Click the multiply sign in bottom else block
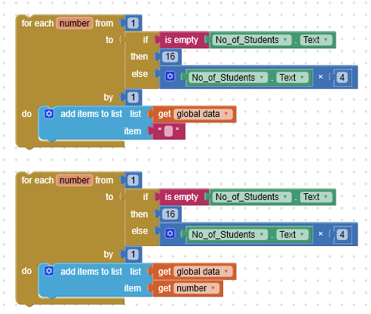 coord(320,234)
